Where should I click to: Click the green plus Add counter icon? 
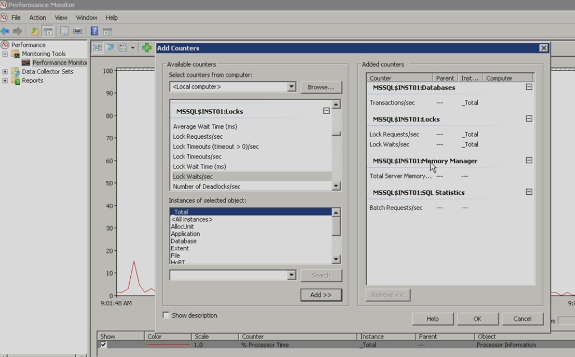point(147,48)
